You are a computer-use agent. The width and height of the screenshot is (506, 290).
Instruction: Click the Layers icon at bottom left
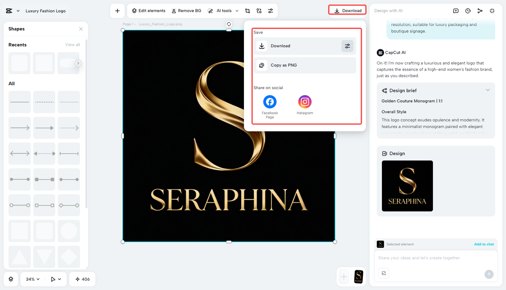click(11, 279)
